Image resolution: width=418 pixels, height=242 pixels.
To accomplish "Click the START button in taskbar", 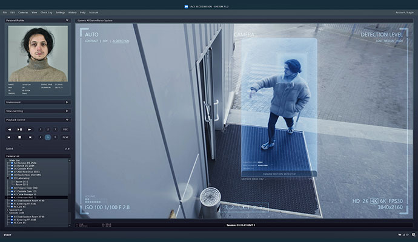I will (7, 235).
